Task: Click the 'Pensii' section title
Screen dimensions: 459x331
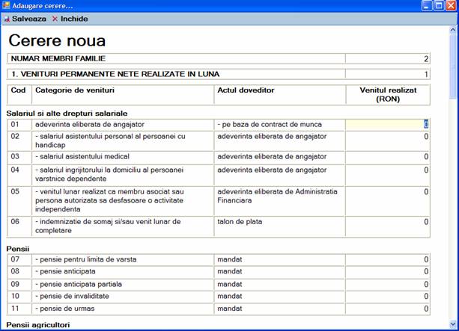Action: point(18,249)
